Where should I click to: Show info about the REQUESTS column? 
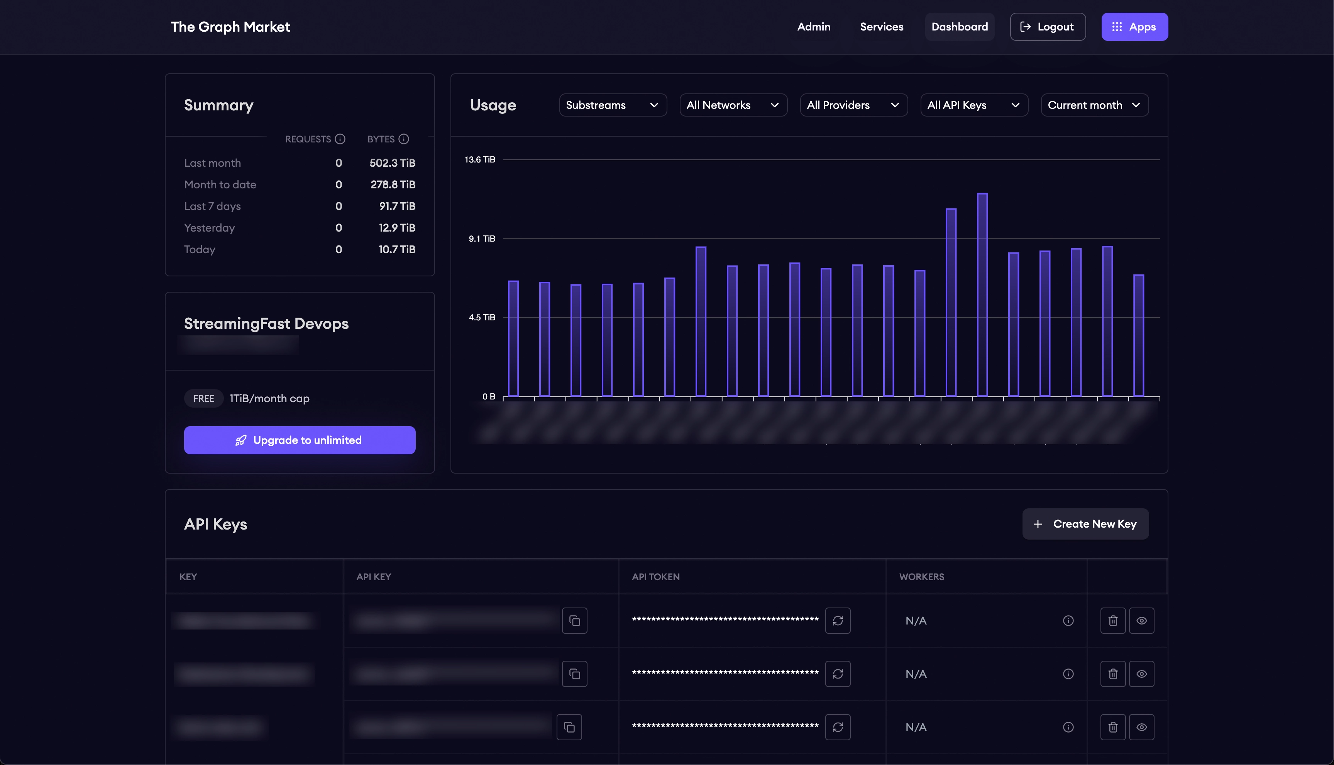tap(340, 139)
